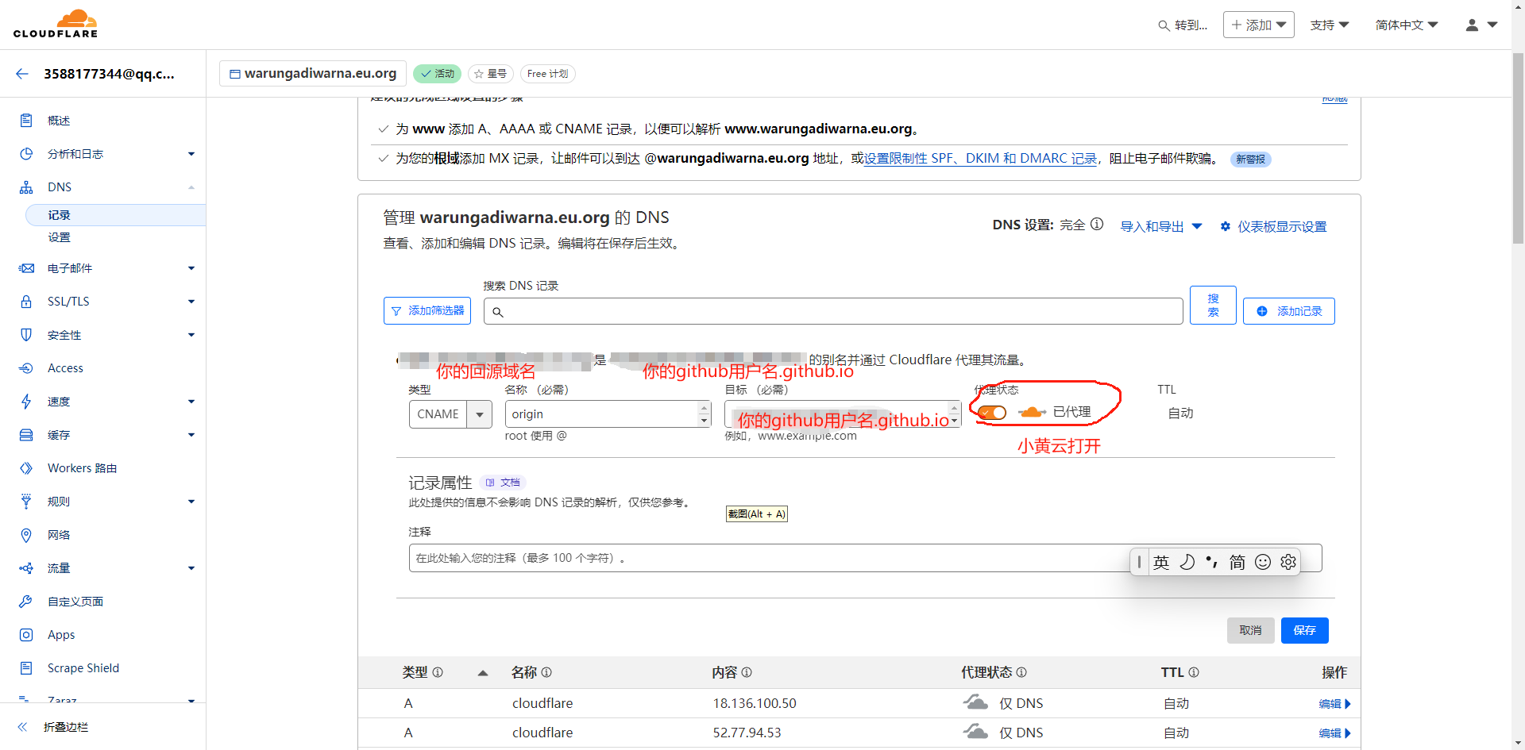Toggle the 已代理 proxy status switch
The width and height of the screenshot is (1525, 750).
pyautogui.click(x=992, y=413)
